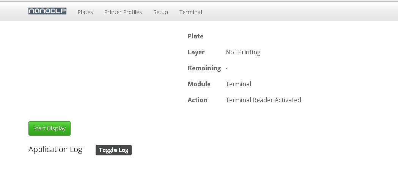Click the Plate label
Screen dimensions: 398x185
(195, 36)
